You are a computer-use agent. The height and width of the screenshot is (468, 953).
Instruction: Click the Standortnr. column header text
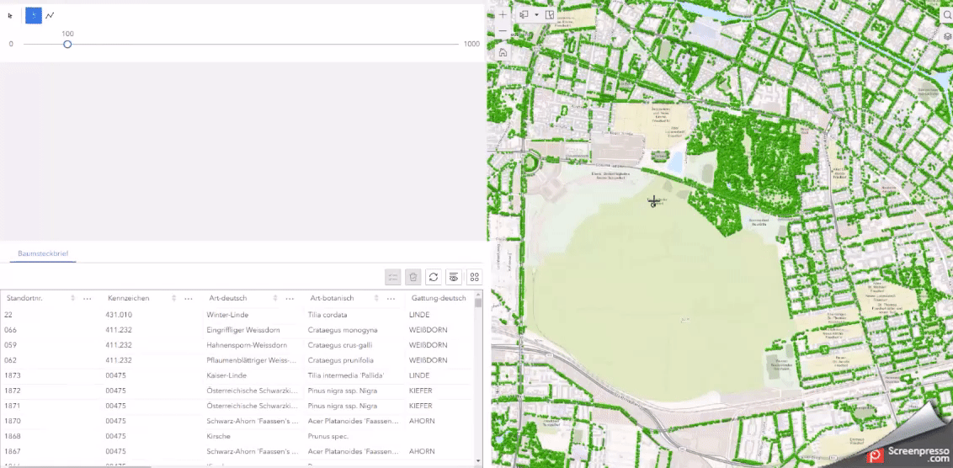click(x=24, y=299)
